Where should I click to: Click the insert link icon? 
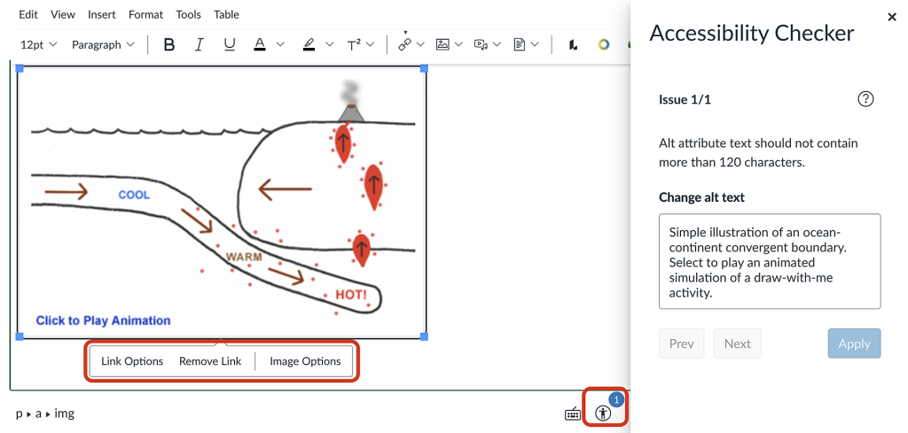point(404,44)
